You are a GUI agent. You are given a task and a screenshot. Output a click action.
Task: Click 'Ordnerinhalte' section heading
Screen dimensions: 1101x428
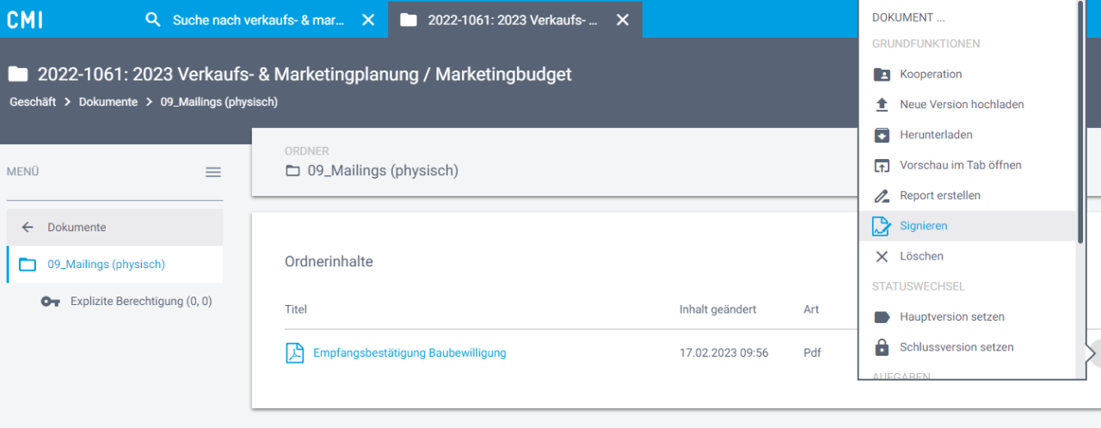point(329,261)
